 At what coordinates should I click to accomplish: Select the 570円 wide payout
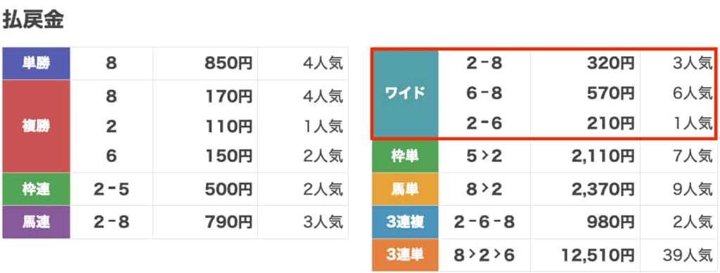pos(610,94)
